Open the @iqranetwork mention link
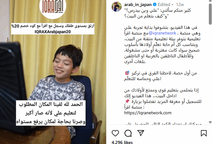The width and height of the screenshot is (212, 144). coord(162,33)
